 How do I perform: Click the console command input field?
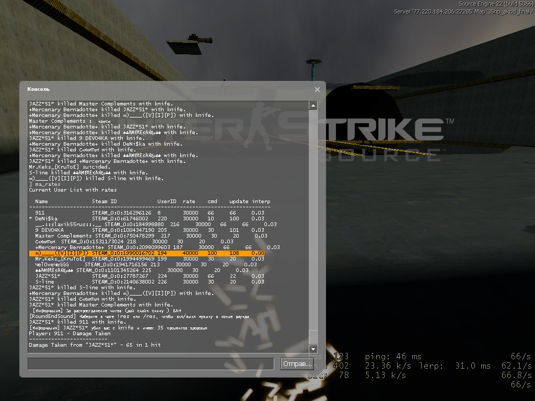pos(151,364)
